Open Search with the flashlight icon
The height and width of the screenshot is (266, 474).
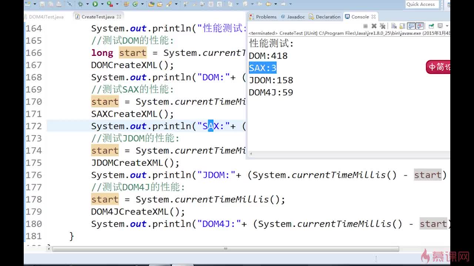pos(169,4)
